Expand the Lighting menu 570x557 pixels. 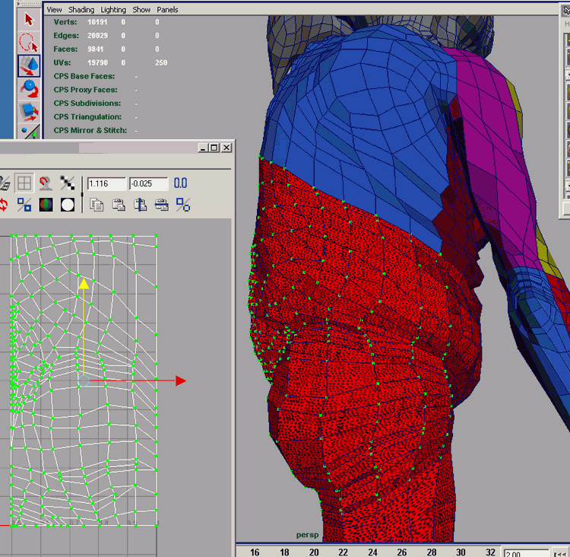[114, 10]
